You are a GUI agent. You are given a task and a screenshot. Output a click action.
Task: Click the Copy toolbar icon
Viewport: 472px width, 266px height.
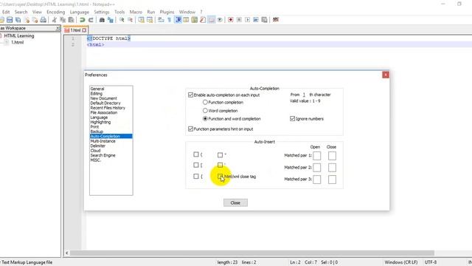click(63, 20)
